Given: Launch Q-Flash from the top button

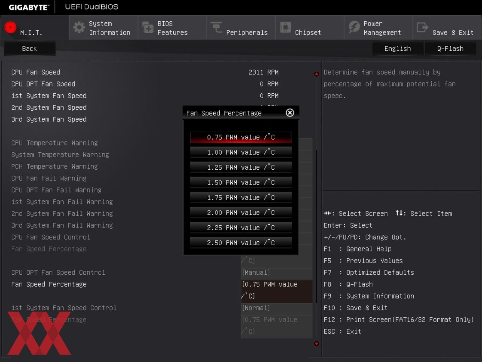Looking at the screenshot, I should click(x=450, y=49).
